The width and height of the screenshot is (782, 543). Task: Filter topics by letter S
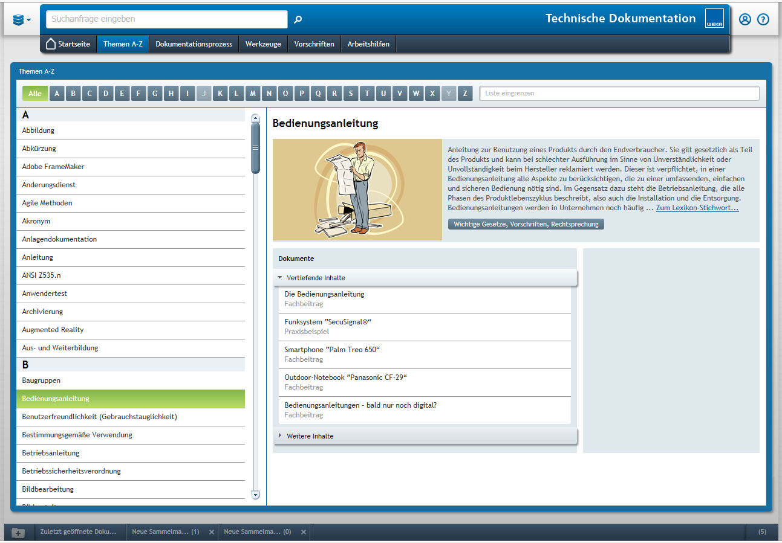(x=351, y=94)
